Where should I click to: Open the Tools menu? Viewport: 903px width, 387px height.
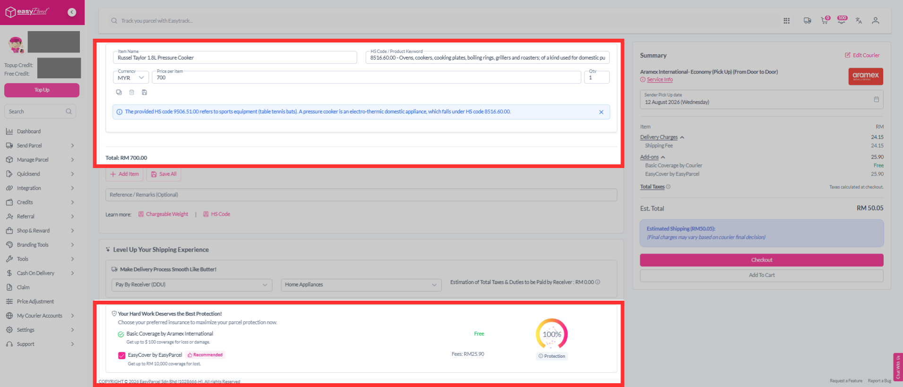point(40,259)
